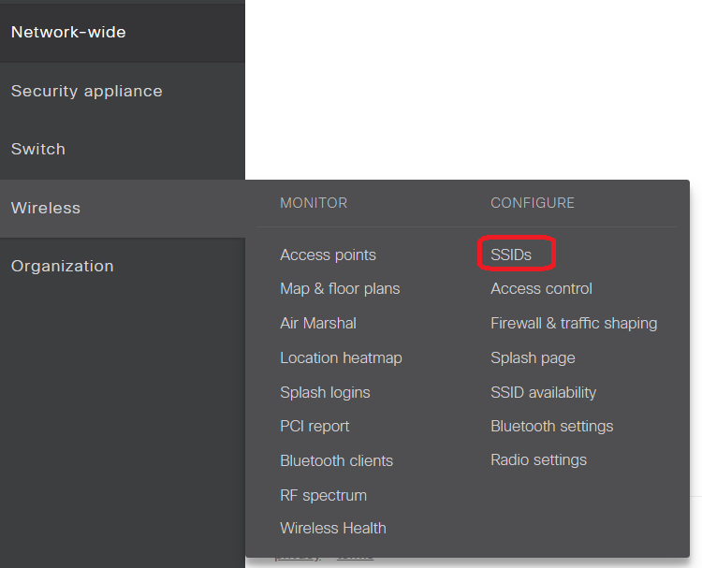Select Security appliance in the sidebar
Image resolution: width=702 pixels, height=568 pixels.
point(86,92)
